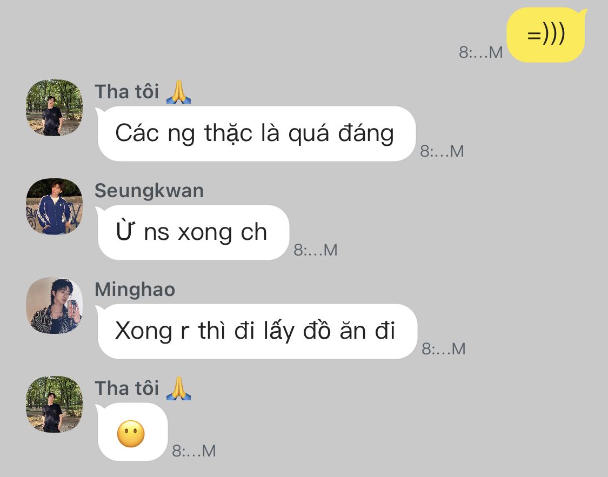Click the timestamp after Minghao's message

(443, 349)
